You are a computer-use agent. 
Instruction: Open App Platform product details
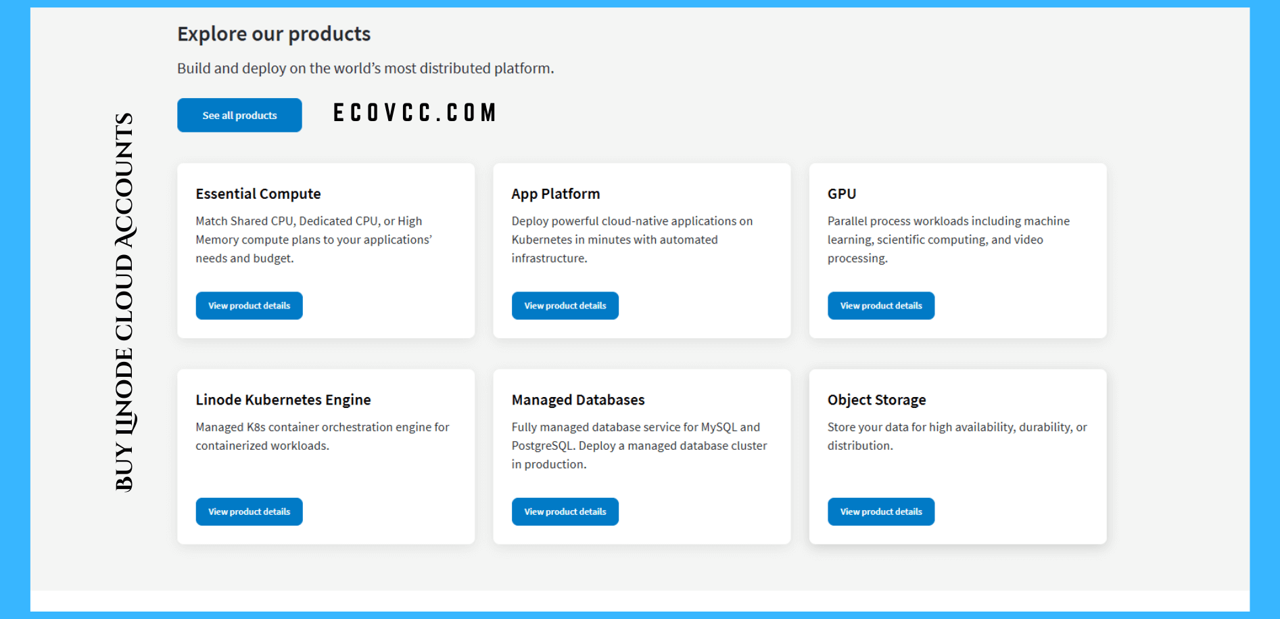pyautogui.click(x=565, y=306)
